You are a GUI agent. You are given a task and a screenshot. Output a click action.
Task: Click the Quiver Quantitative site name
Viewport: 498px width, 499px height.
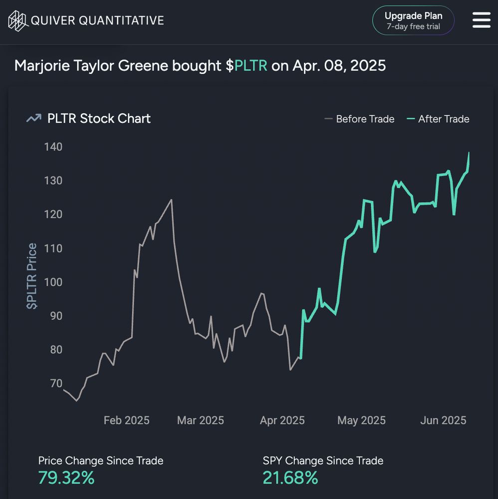pyautogui.click(x=97, y=20)
